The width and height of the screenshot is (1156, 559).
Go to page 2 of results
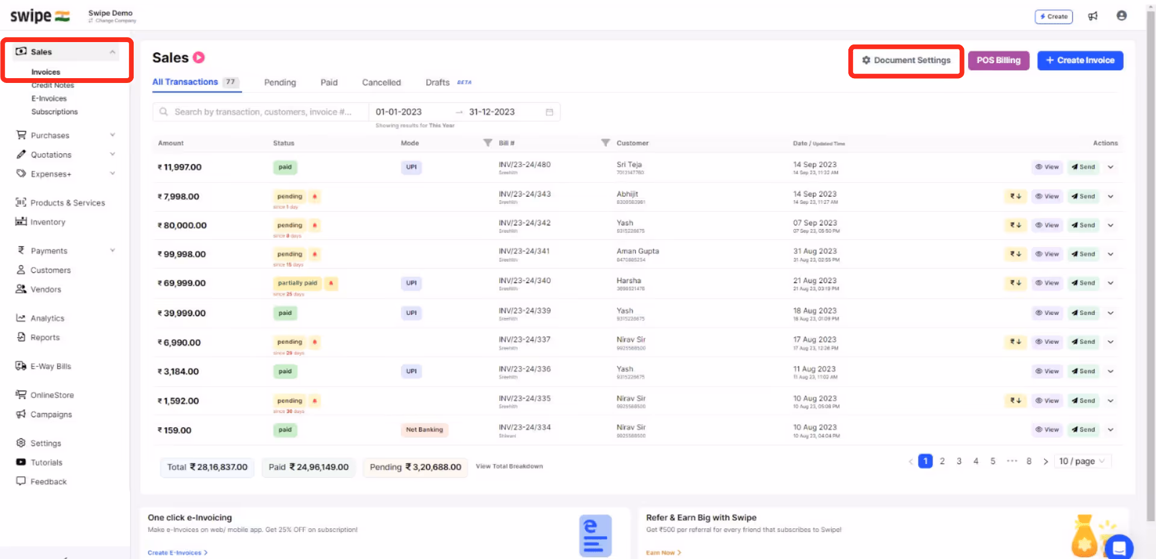942,462
